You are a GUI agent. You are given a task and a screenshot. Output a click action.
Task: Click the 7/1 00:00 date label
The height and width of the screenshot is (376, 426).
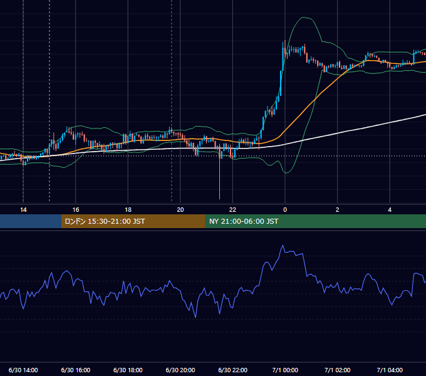pyautogui.click(x=285, y=370)
